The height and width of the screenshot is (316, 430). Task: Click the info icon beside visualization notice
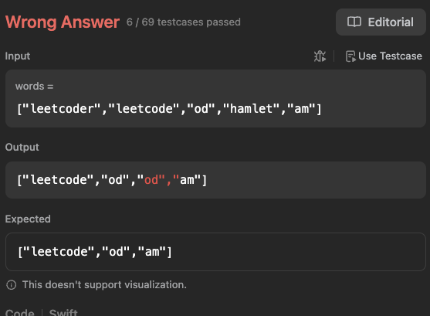tap(12, 285)
